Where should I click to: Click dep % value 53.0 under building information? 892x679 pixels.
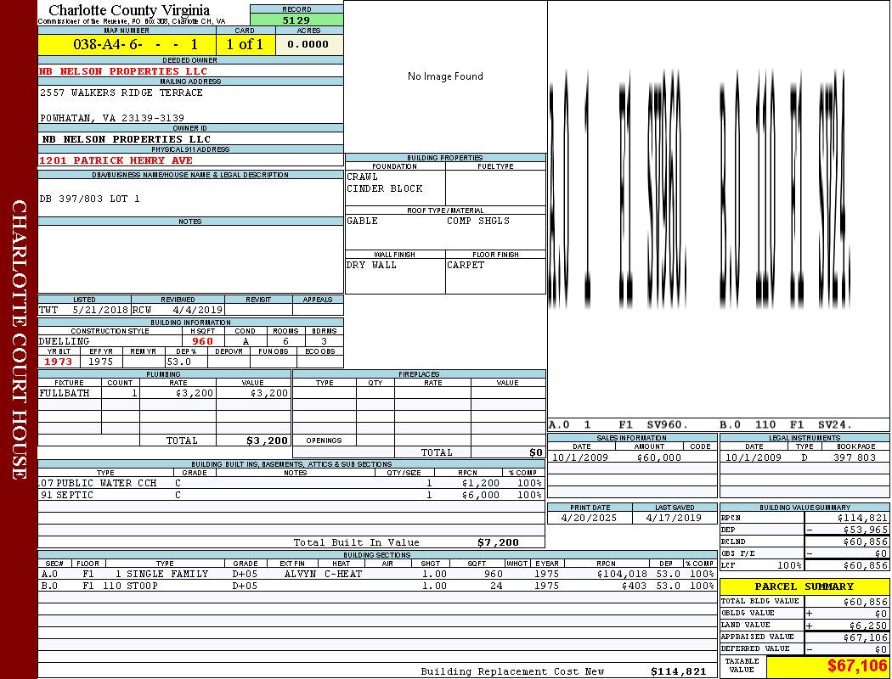click(179, 362)
